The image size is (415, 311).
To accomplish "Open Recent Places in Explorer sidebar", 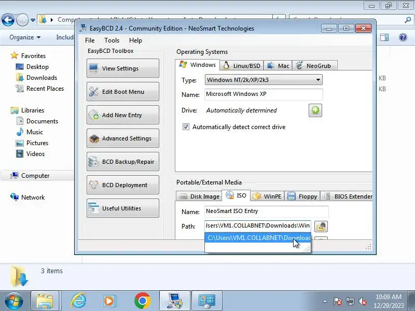I will (x=45, y=88).
